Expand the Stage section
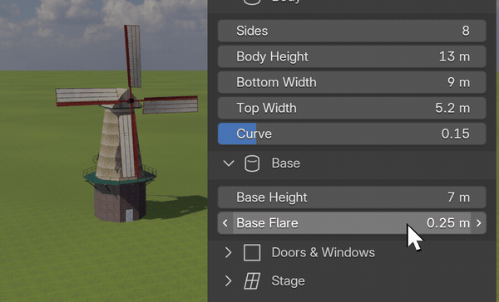The image size is (499, 302). point(228,281)
